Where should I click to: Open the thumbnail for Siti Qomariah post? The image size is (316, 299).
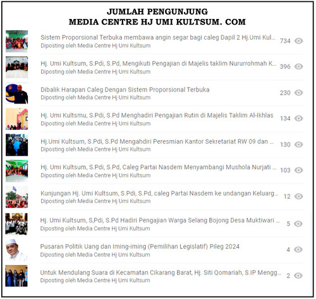(x=16, y=276)
